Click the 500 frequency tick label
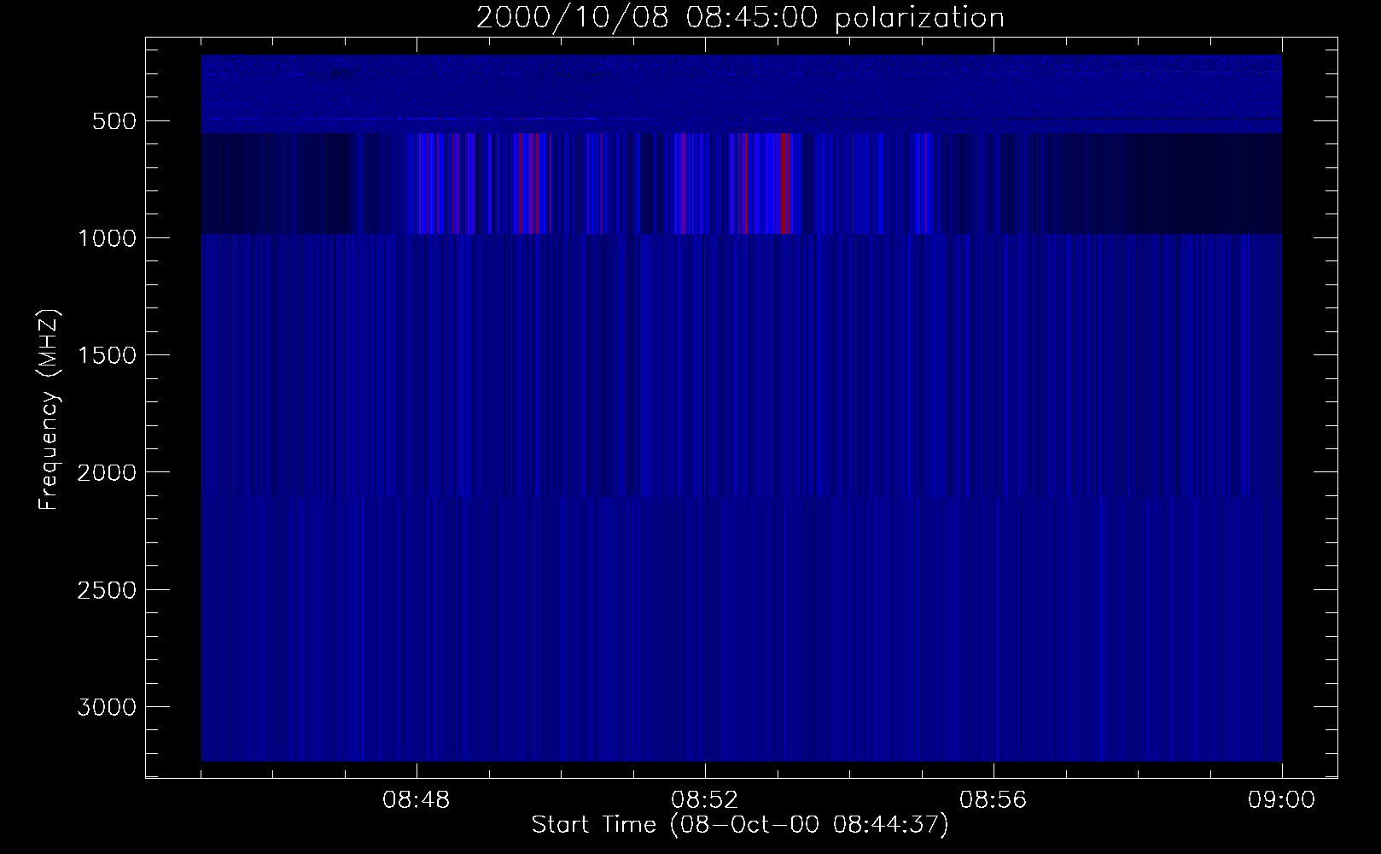 (115, 121)
